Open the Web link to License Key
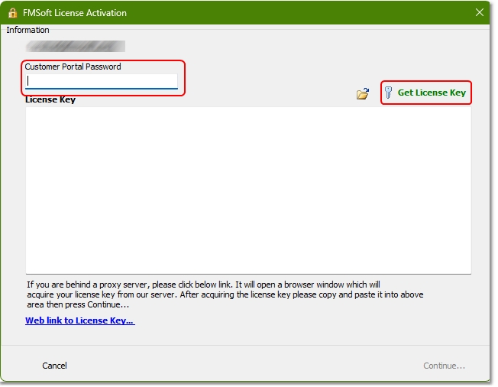 (x=79, y=320)
